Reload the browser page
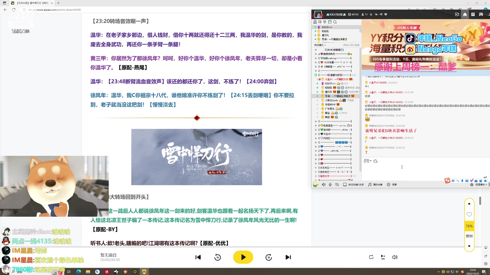Image resolution: width=490 pixels, height=275 pixels. point(14,10)
